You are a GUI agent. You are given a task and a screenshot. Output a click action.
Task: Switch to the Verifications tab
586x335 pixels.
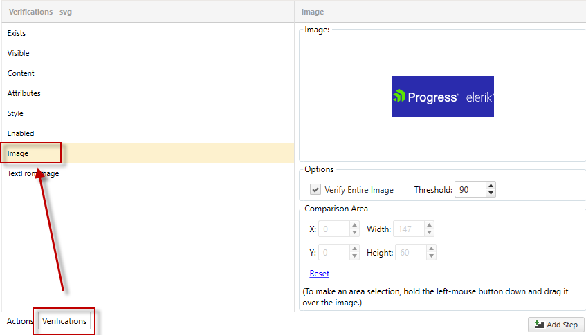(x=64, y=321)
